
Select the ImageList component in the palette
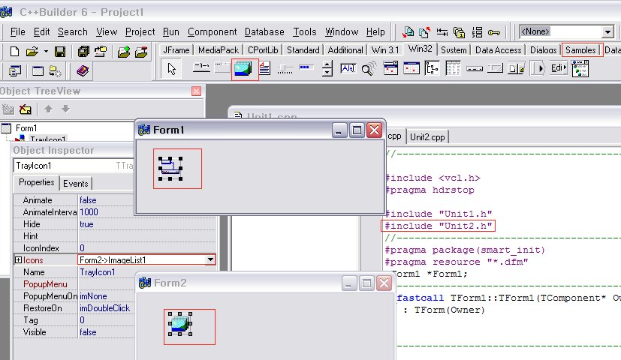pyautogui.click(x=244, y=69)
